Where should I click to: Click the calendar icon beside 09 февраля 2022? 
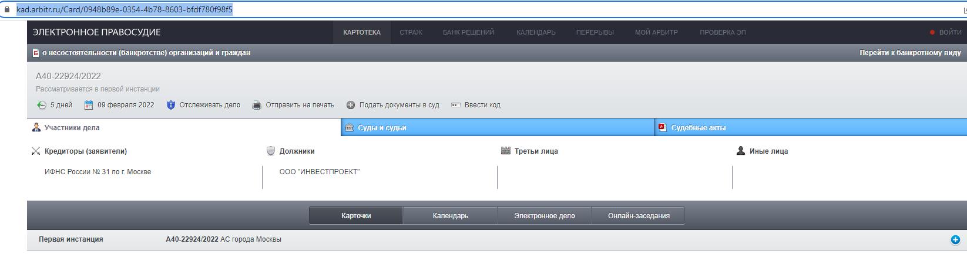pyautogui.click(x=89, y=105)
